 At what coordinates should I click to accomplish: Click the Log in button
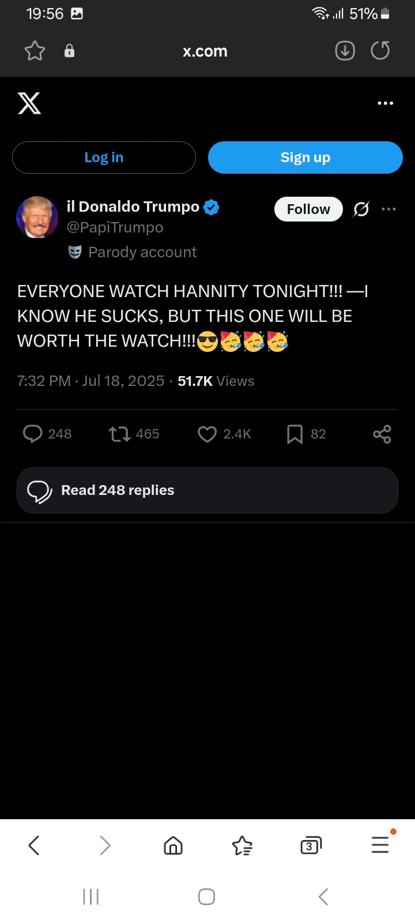104,157
